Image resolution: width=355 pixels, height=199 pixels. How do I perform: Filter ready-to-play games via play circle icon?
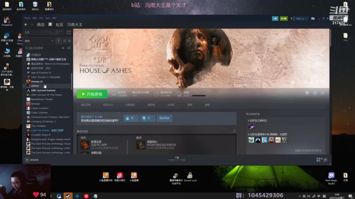[69, 41]
